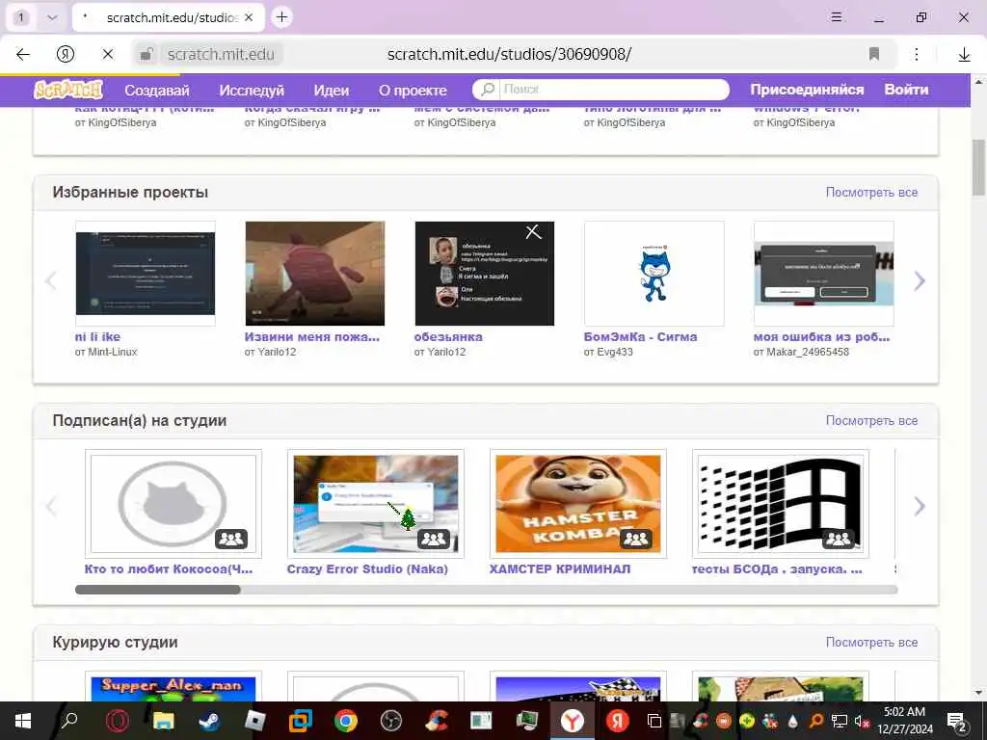Open the ХАМСТЕР КРИМИНАЛ studio link

[560, 568]
